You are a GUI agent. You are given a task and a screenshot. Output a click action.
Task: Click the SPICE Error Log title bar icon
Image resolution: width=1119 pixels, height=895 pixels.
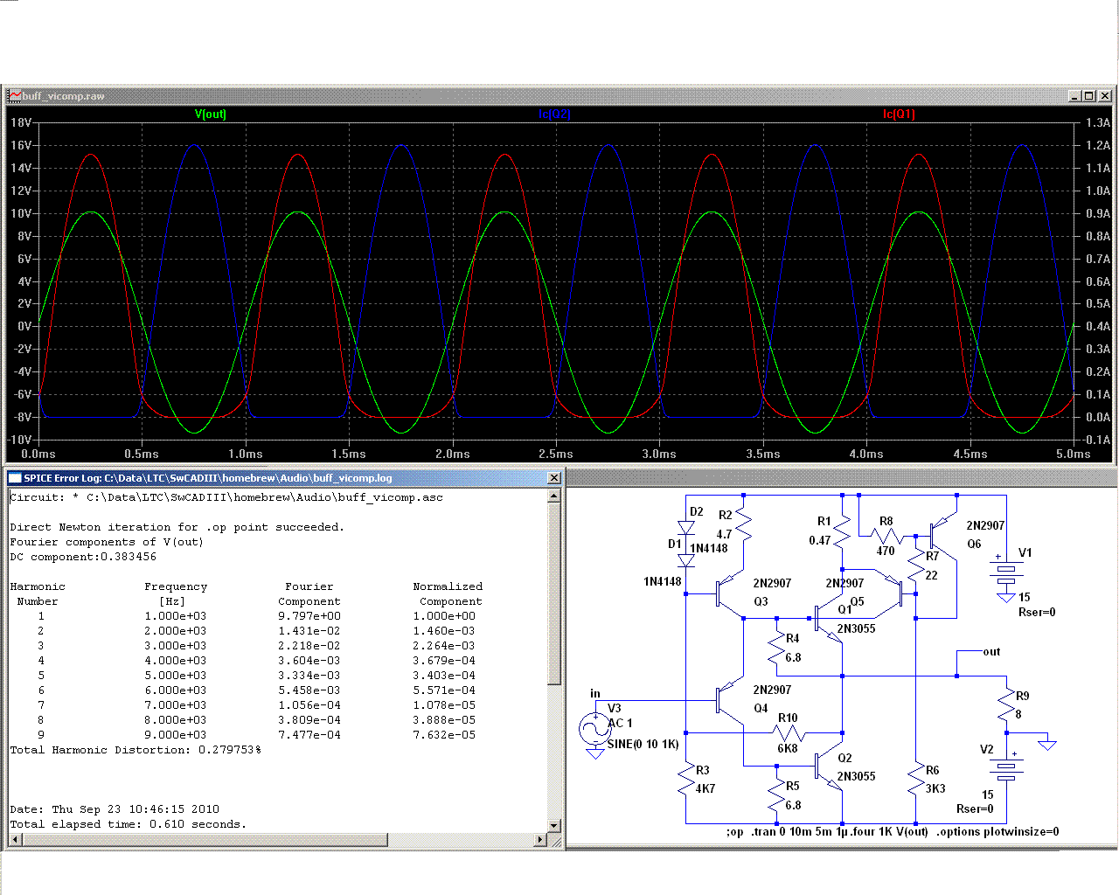[15, 478]
